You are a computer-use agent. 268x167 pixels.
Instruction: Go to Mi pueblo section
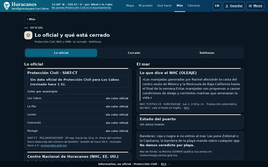(145, 6)
